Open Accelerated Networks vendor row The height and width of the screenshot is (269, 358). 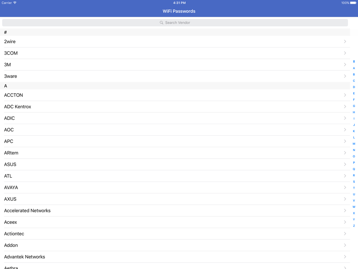175,211
